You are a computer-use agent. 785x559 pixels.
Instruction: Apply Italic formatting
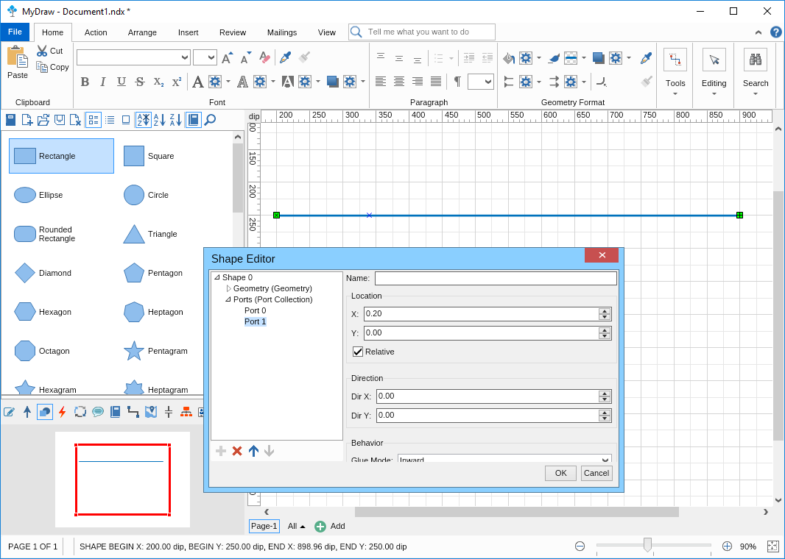103,82
